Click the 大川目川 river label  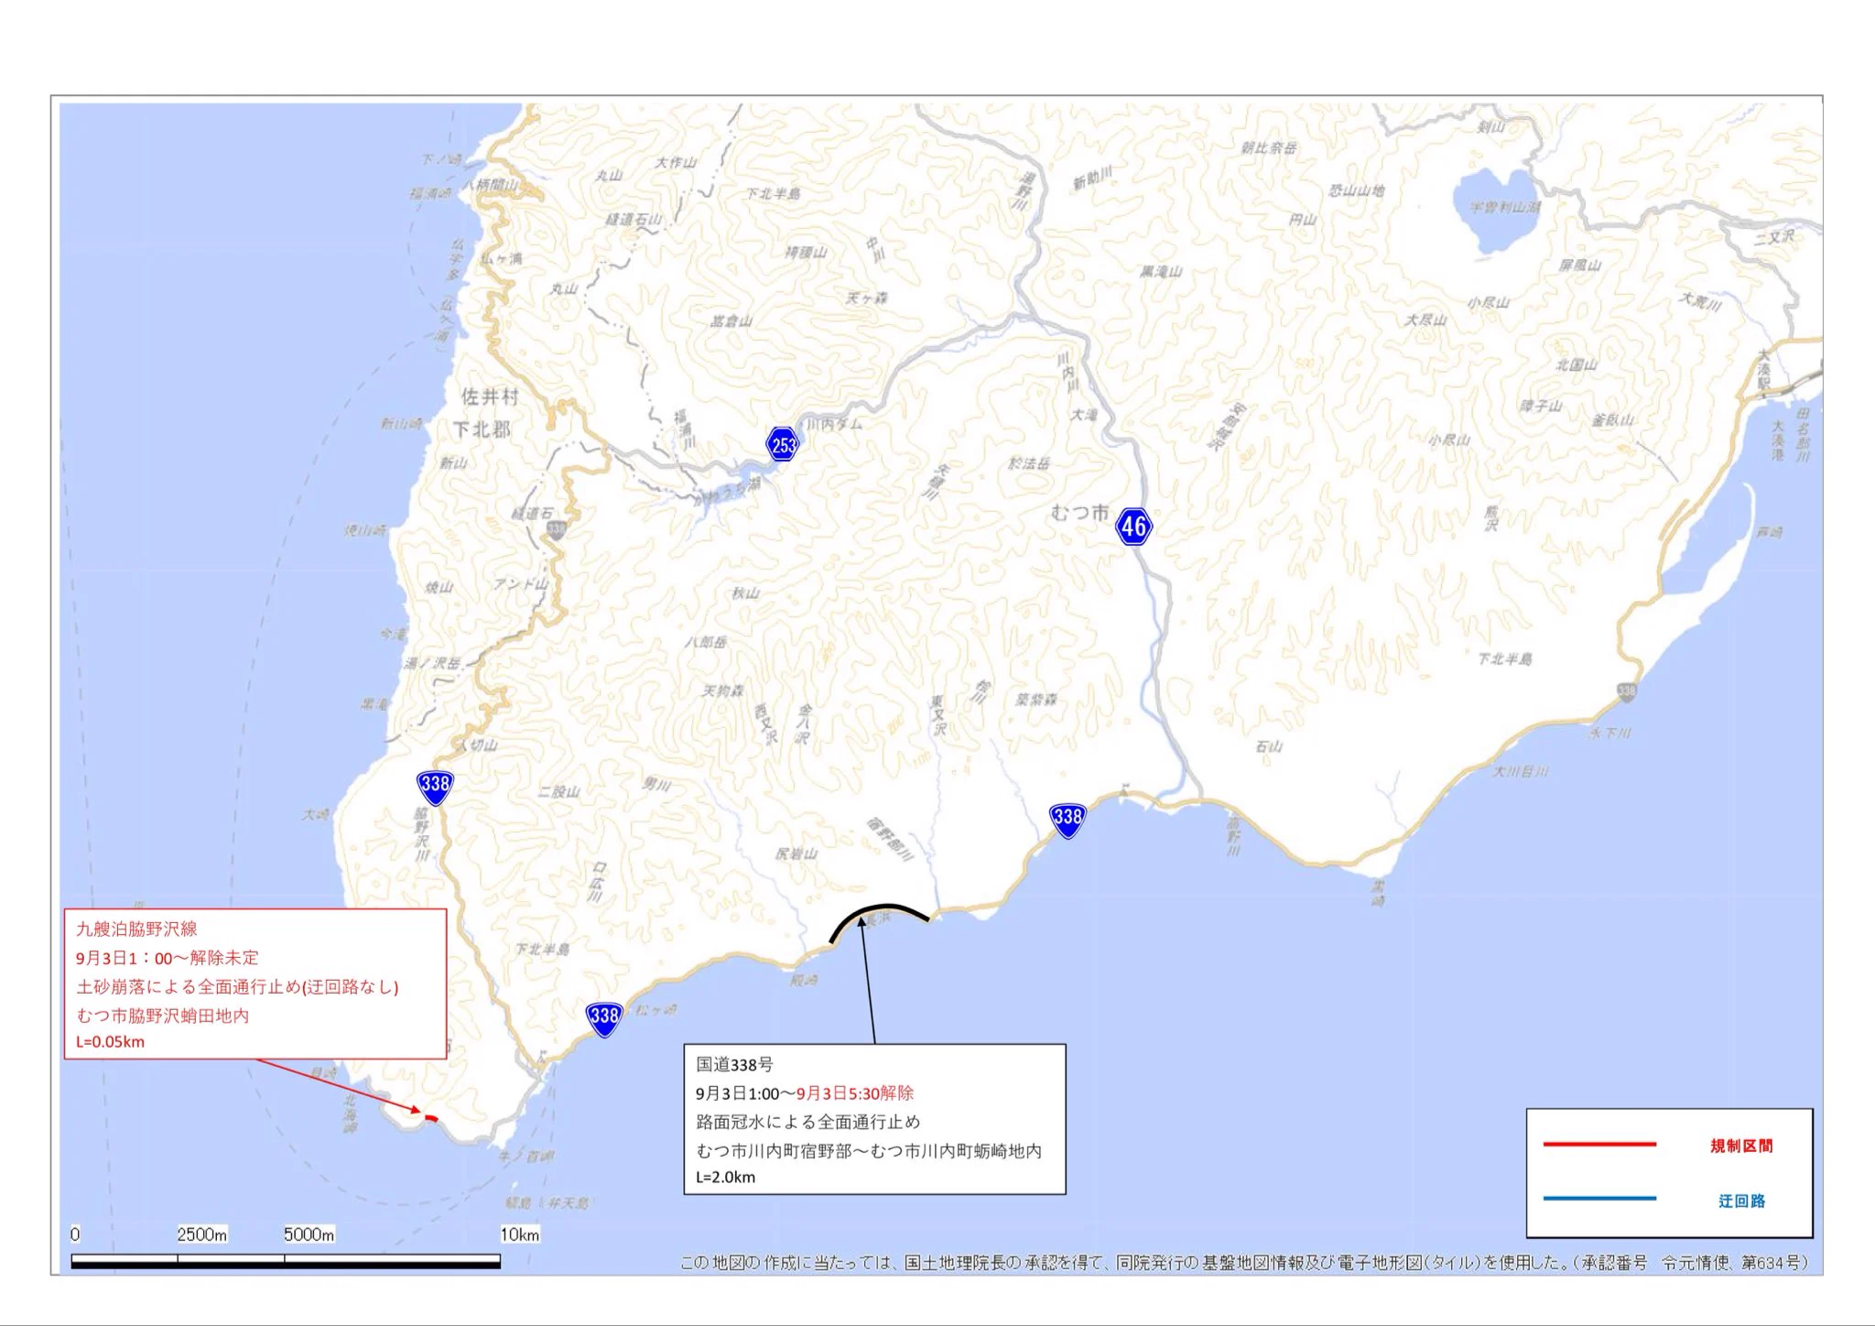pos(1520,772)
